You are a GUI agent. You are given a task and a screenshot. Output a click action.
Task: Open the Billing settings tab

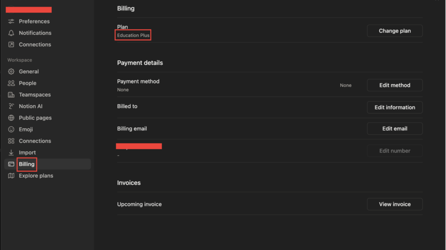[27, 164]
